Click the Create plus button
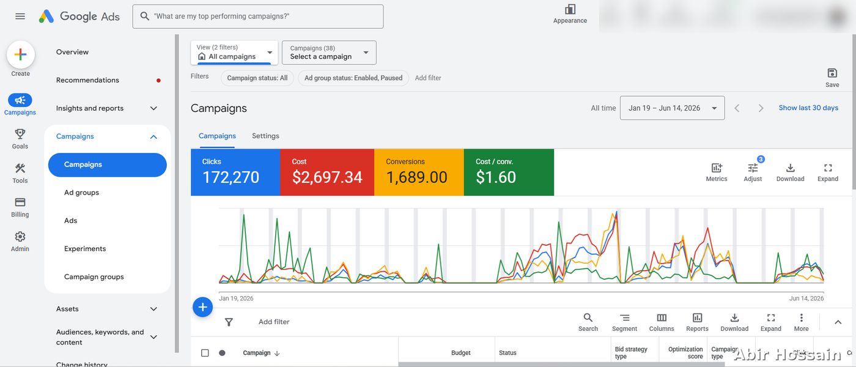The width and height of the screenshot is (856, 367). [x=20, y=54]
